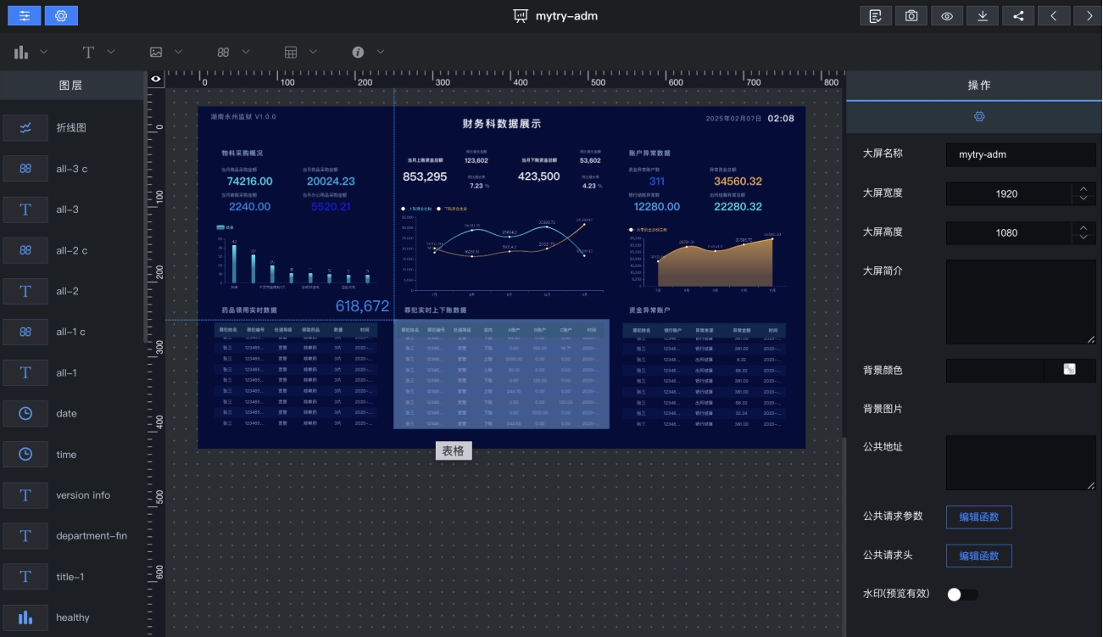
Task: Click the mytry-adm title in header
Action: coord(566,15)
